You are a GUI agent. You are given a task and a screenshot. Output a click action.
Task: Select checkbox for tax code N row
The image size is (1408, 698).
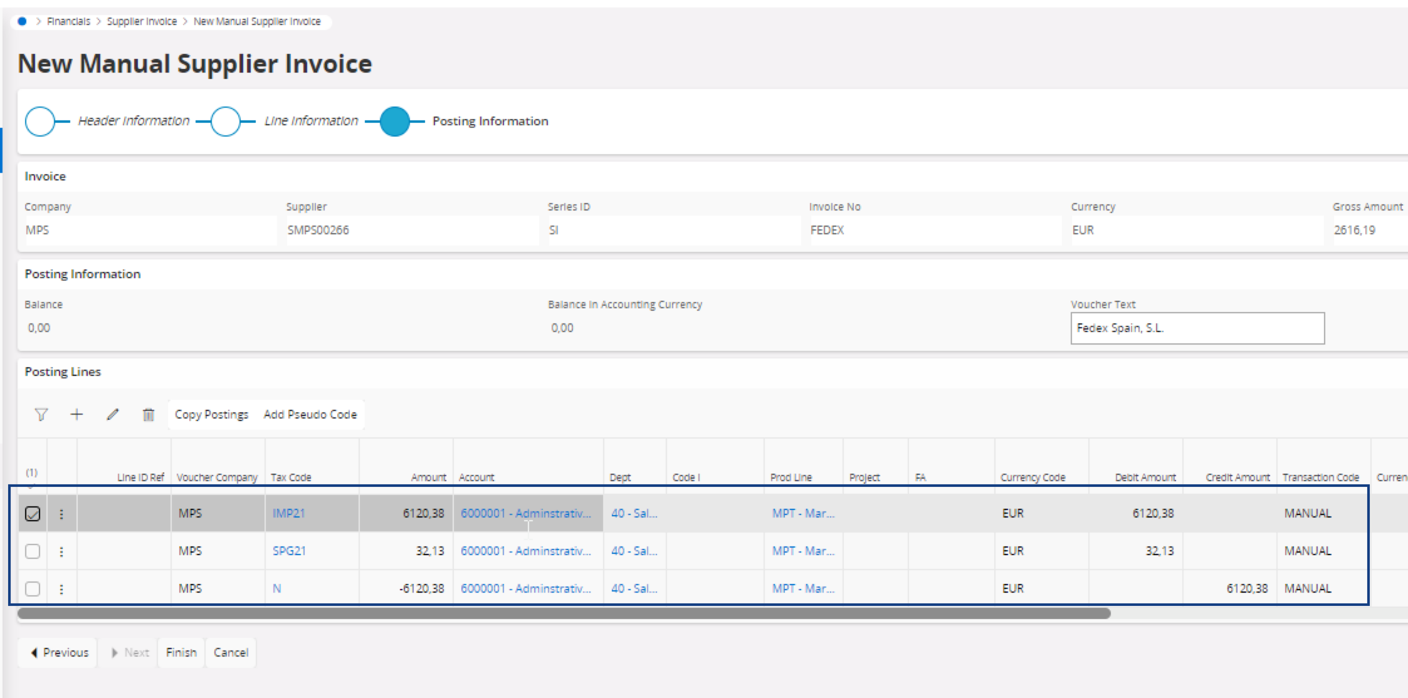[33, 589]
